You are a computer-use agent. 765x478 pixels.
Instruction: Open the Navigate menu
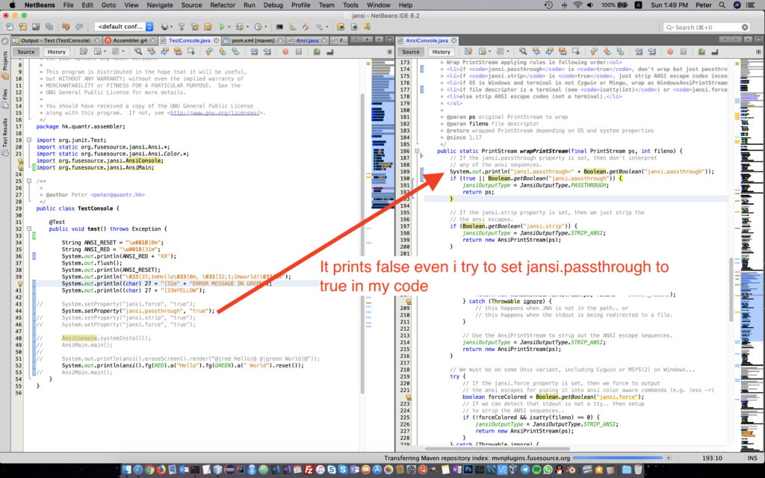tap(160, 5)
